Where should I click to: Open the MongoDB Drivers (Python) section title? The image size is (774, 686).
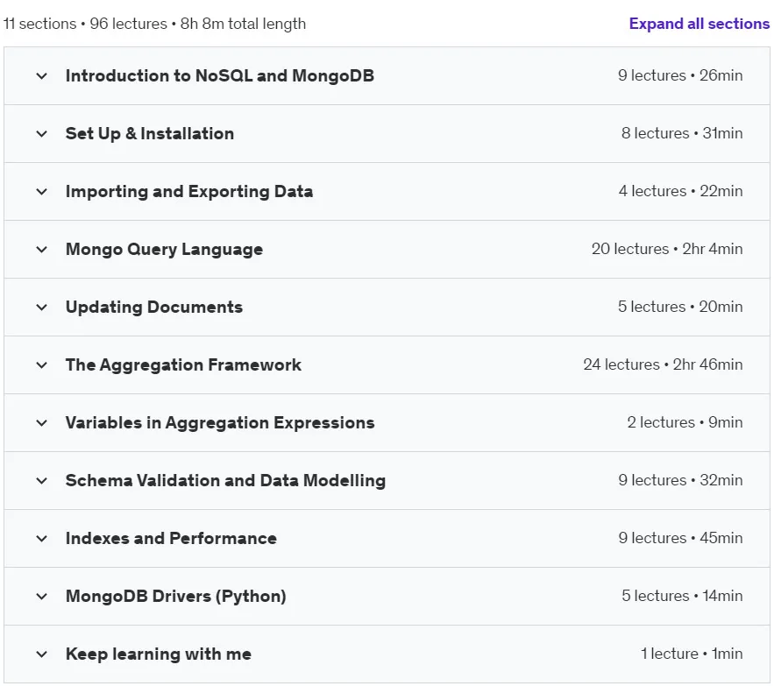(175, 596)
